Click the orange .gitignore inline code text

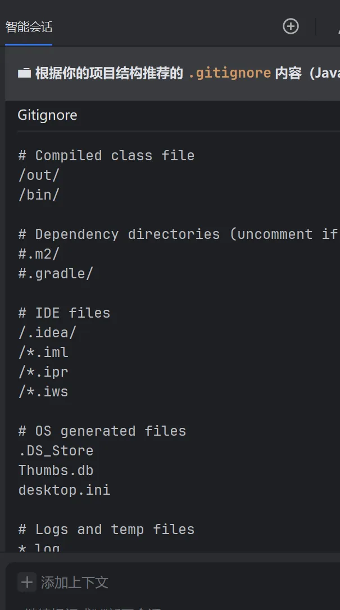(229, 73)
